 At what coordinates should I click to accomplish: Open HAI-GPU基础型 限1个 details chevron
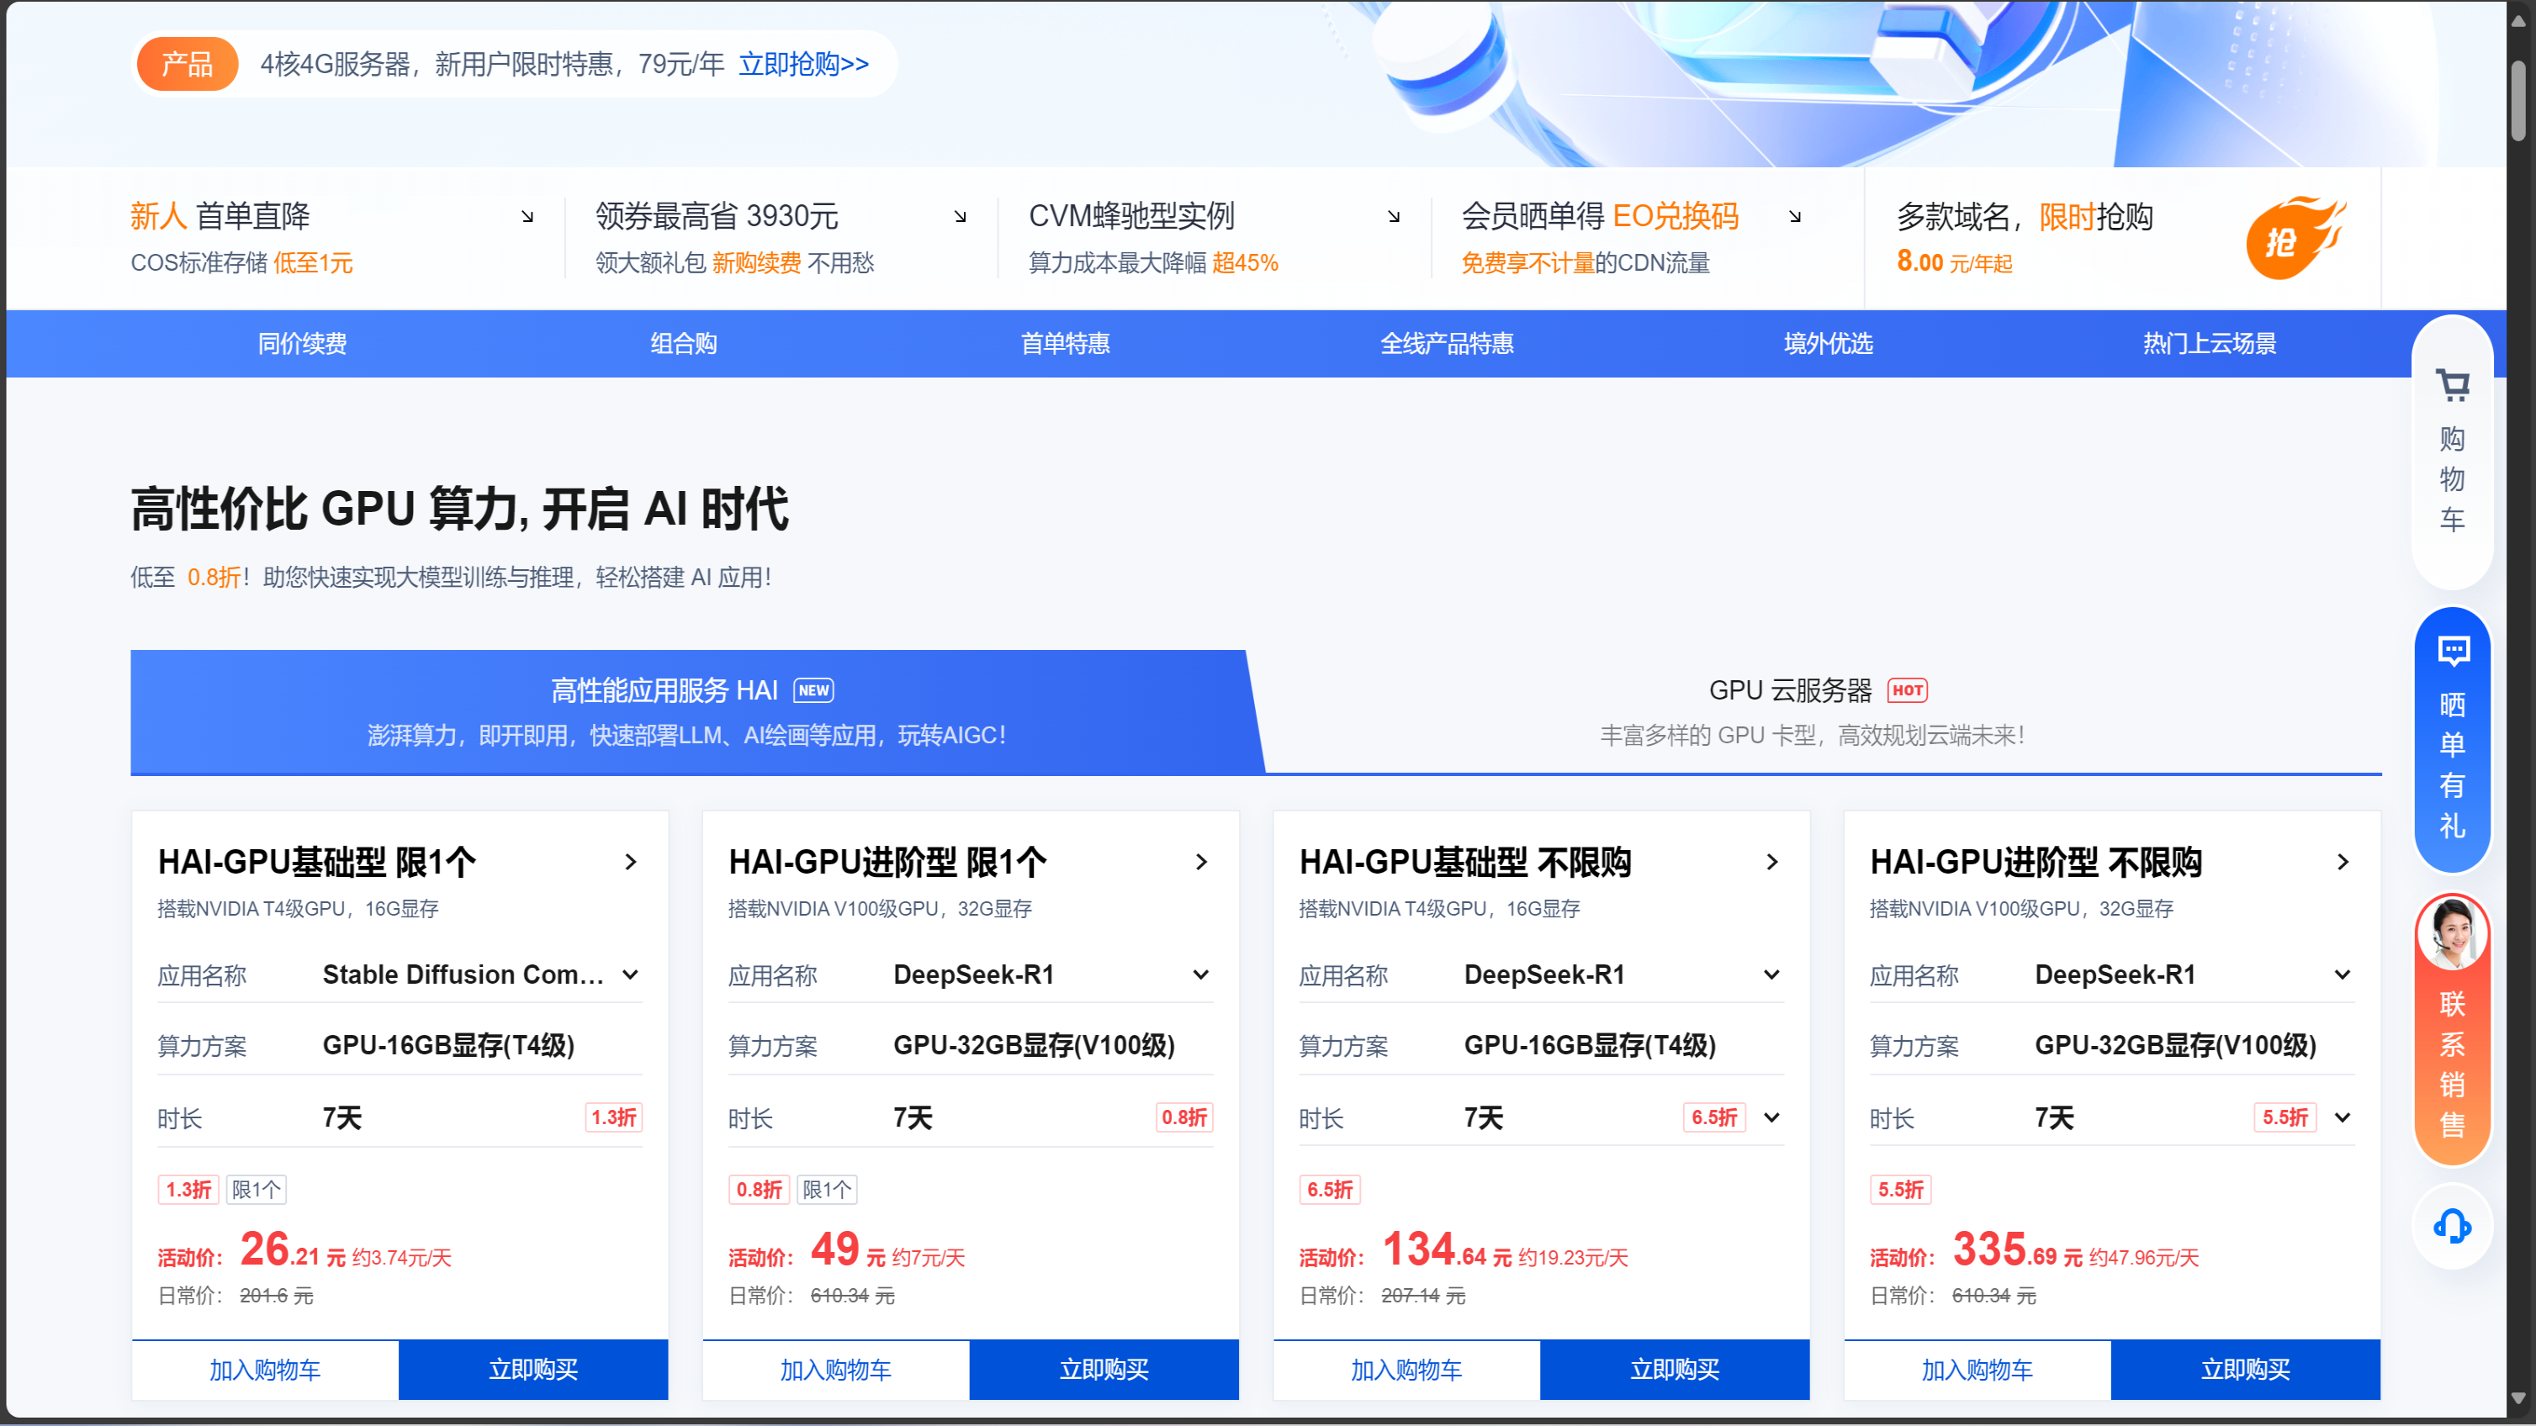tap(631, 862)
